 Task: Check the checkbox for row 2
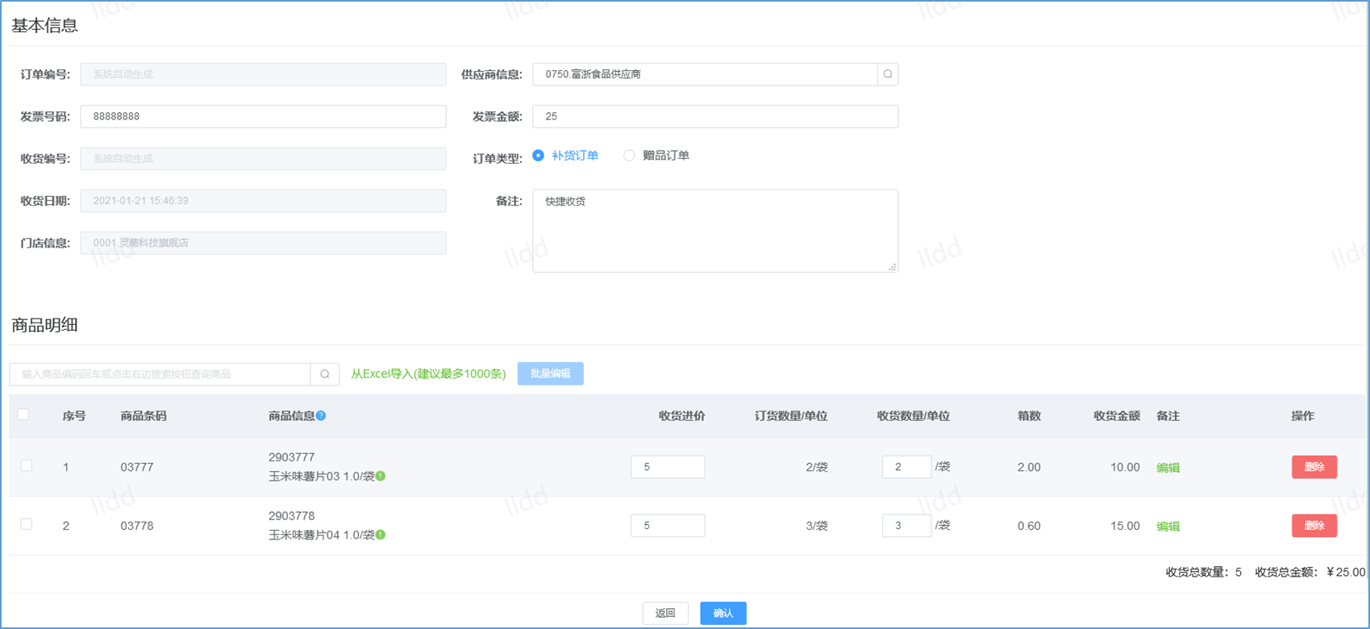tap(27, 525)
